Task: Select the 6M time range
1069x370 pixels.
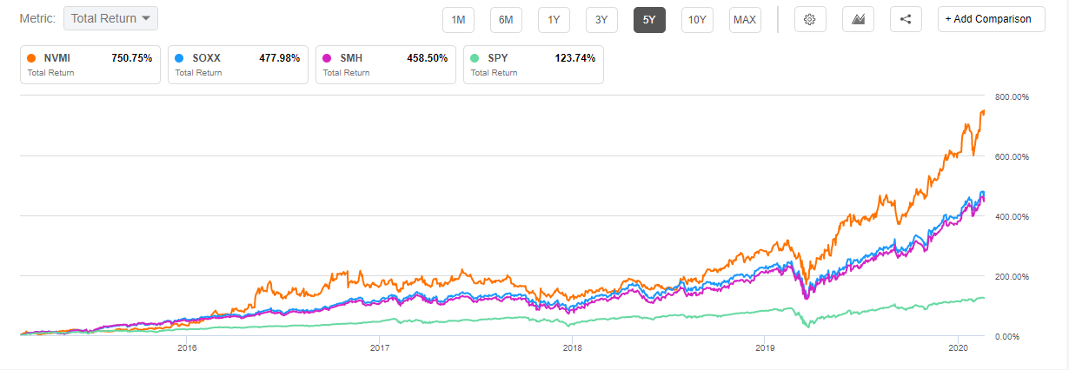Action: (506, 19)
